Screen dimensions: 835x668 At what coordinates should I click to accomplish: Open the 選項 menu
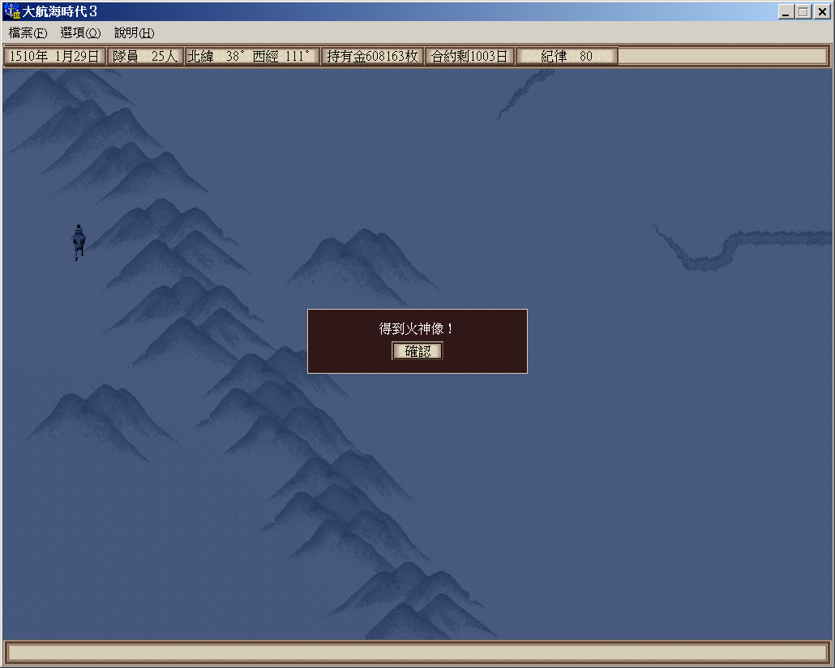tap(80, 33)
